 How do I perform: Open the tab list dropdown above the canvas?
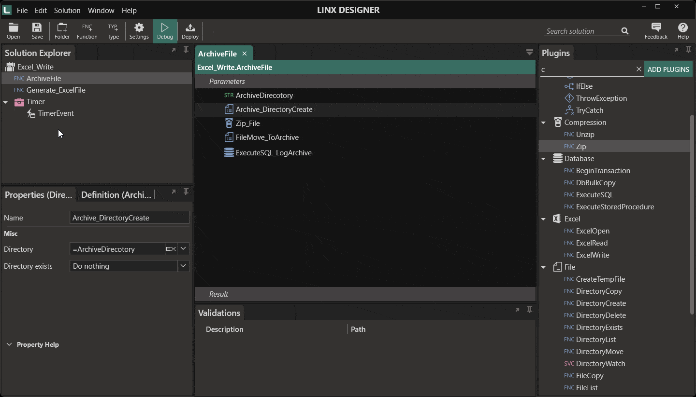(x=530, y=52)
